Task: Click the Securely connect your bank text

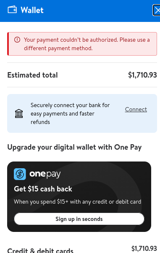Action: pos(70,113)
